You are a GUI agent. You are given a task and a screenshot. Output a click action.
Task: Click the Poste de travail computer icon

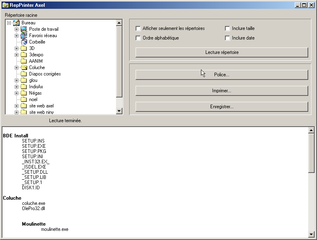pos(24,29)
